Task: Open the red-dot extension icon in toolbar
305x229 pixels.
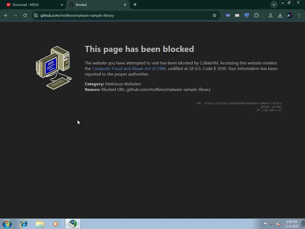Action: [237, 15]
